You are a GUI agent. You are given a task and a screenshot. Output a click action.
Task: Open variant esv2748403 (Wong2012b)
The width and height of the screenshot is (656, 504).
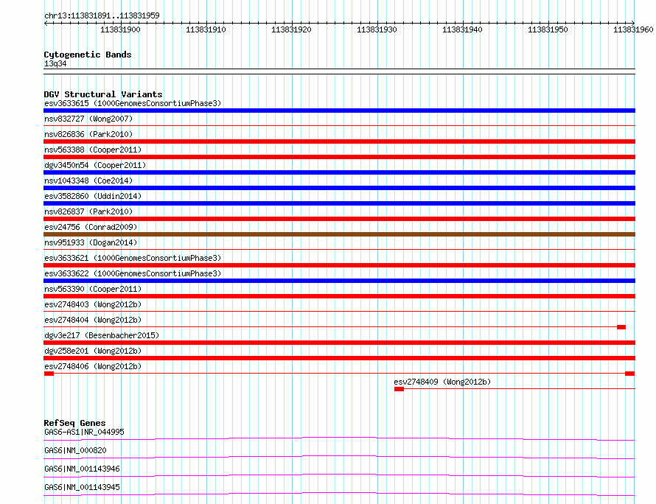[x=93, y=304]
